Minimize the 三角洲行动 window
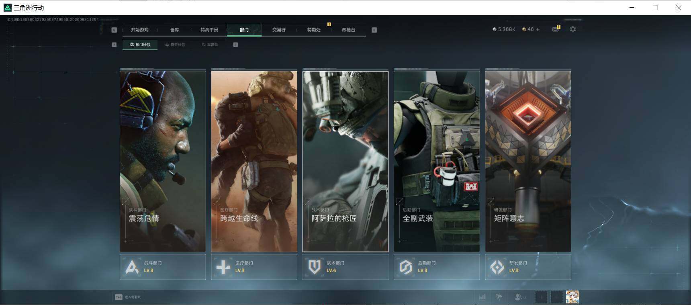691x305 pixels. coord(632,8)
